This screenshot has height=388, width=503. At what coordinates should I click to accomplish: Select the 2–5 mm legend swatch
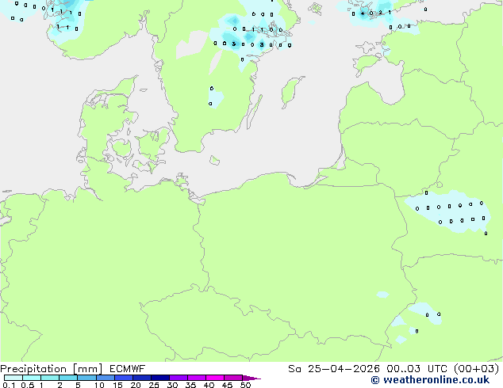click(x=68, y=378)
